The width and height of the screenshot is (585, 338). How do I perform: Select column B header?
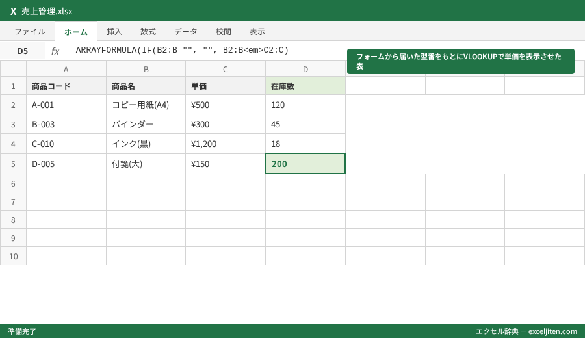(146, 69)
